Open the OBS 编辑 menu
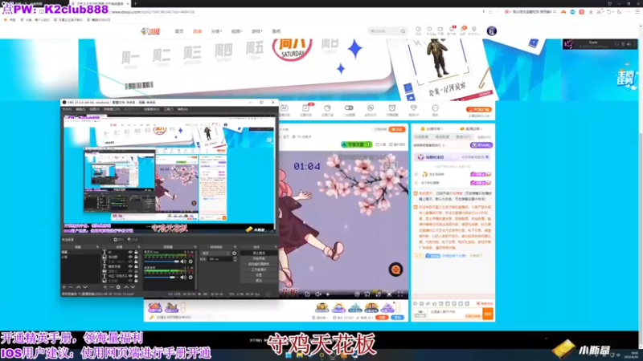This screenshot has width=643, height=361. 80,109
